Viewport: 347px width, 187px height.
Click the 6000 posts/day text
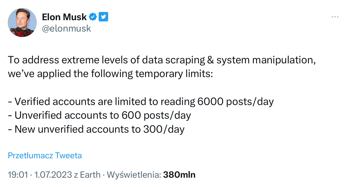(x=235, y=102)
